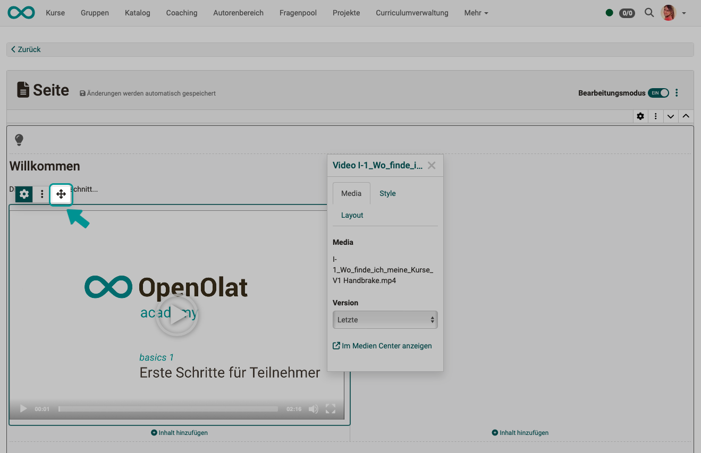Open video block settings gear
This screenshot has height=453, width=701.
click(24, 194)
